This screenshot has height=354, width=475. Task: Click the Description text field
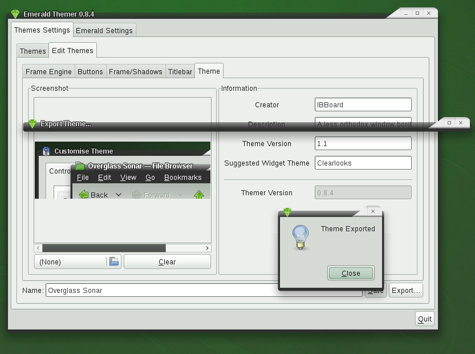[x=363, y=124]
